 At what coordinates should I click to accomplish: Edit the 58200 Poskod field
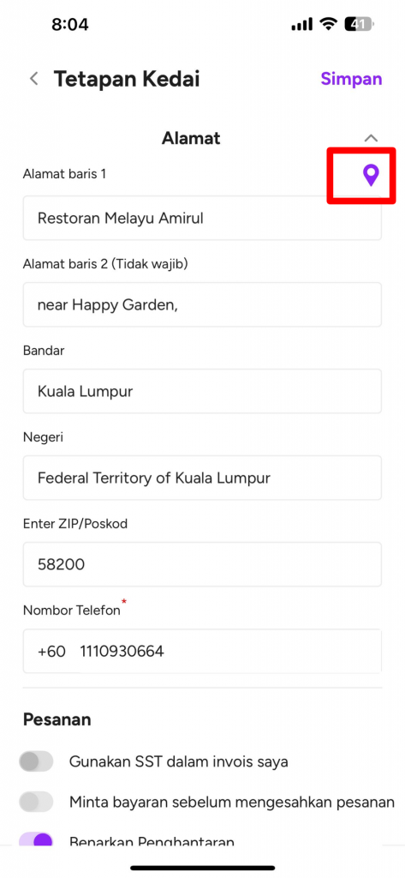coord(202,564)
